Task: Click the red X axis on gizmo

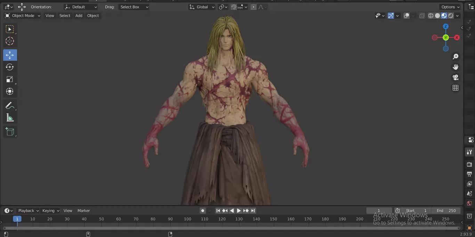Action: pos(457,37)
